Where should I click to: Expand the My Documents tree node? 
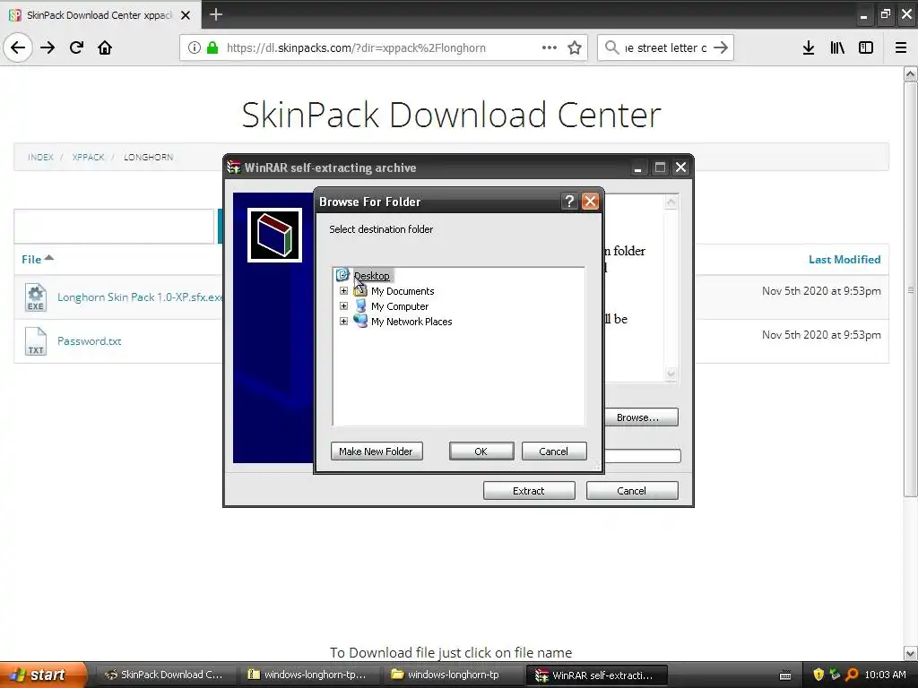343,291
